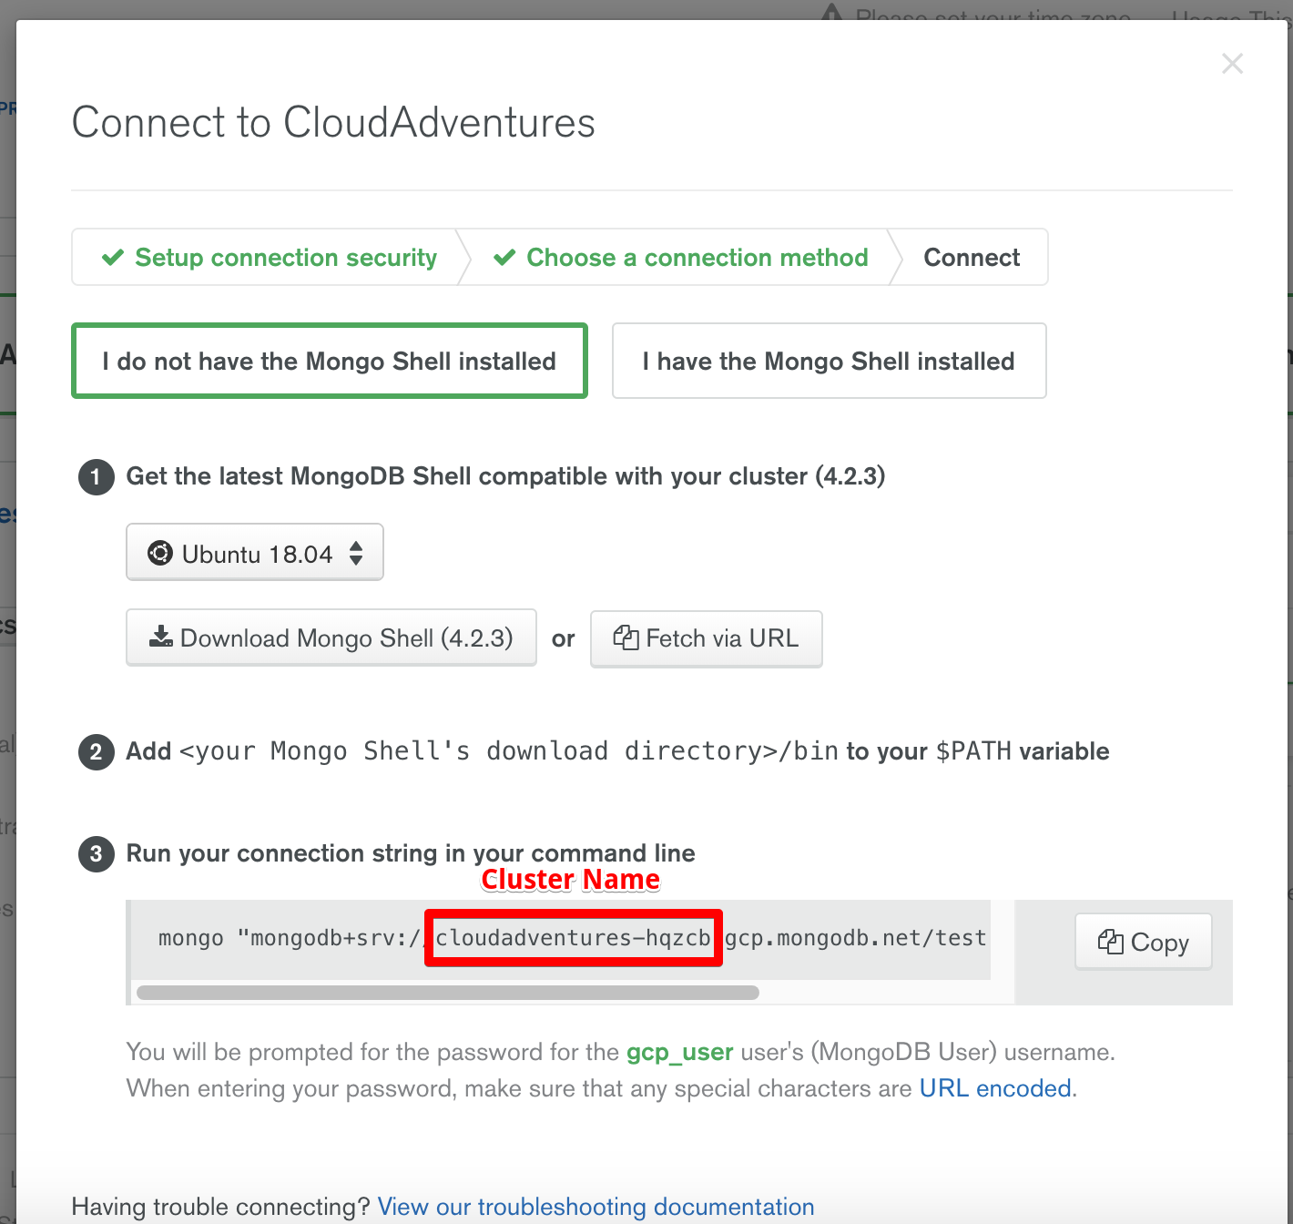Open the URL encoded link
The width and height of the screenshot is (1293, 1224).
[x=994, y=1088]
